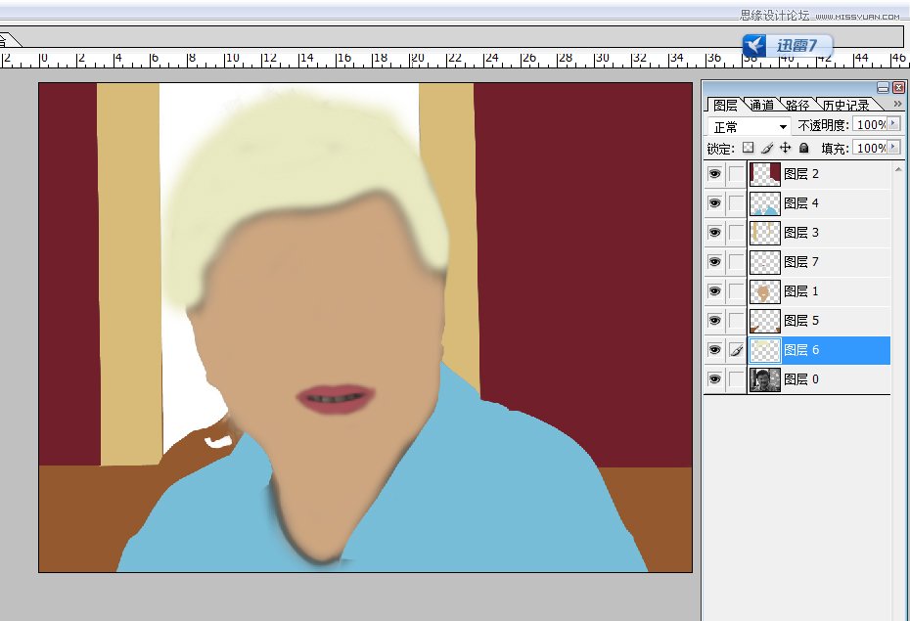
Task: Select the 图层 3 thumbnail
Action: coord(765,233)
